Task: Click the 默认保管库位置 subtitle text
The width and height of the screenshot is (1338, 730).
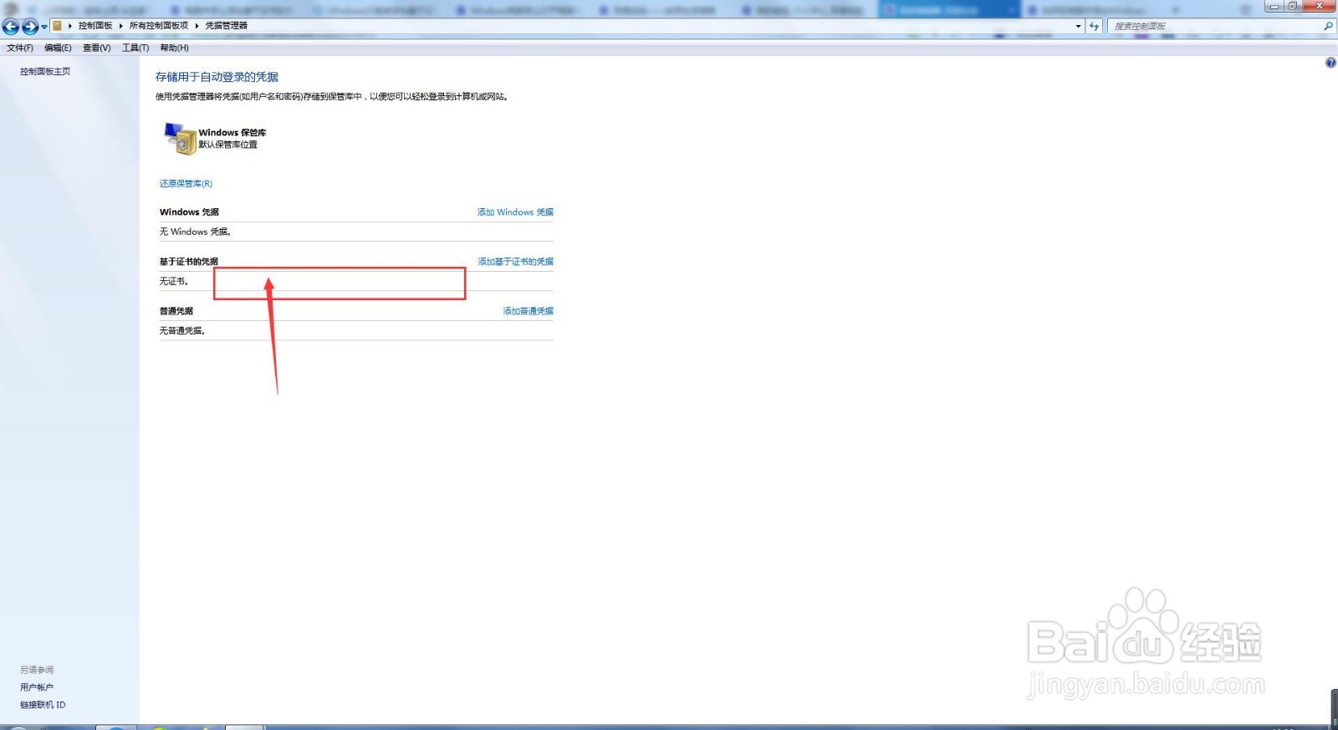Action: [227, 144]
